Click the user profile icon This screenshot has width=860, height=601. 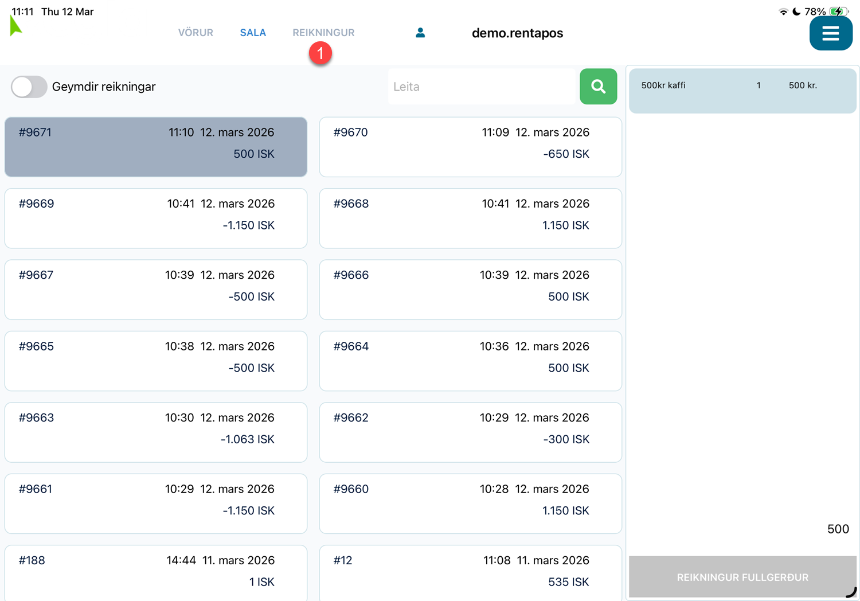coord(420,33)
